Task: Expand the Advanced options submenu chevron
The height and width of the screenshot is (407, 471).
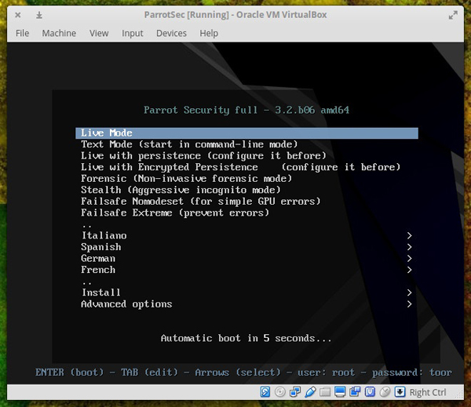Action: [x=409, y=304]
